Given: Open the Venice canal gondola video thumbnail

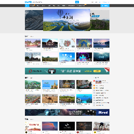Looking at the screenshot, I should (84, 84).
